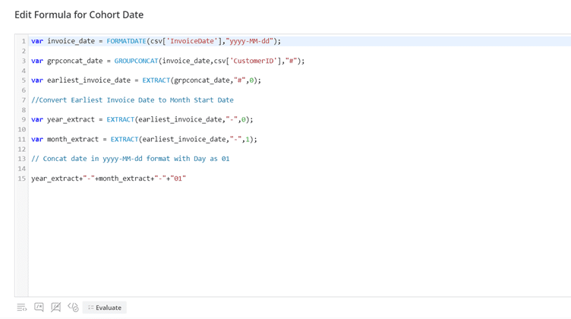571x319 pixels.
Task: Click the Concat date format comment line
Action: tap(130, 159)
